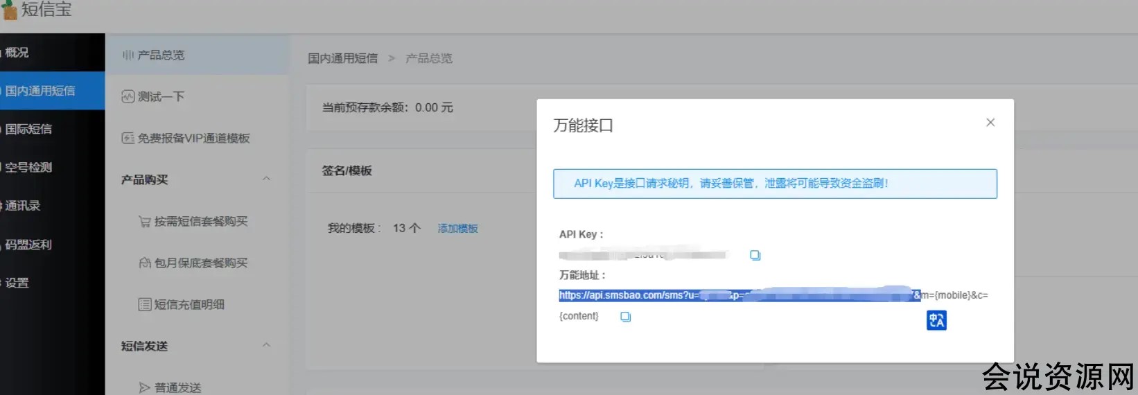Click the 万能地址 label
Viewport: 1138px width, 395px height.
click(x=582, y=275)
